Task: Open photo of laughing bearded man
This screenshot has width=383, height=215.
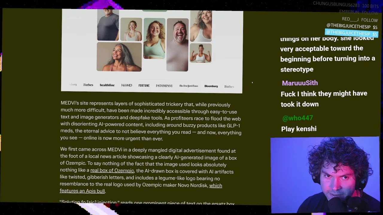Action: [177, 45]
